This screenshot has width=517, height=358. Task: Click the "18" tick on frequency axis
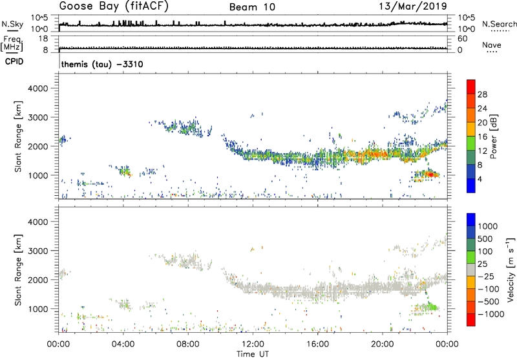coord(43,39)
